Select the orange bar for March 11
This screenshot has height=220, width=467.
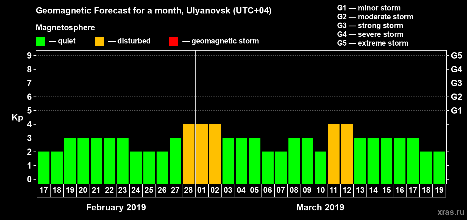pos(334,154)
